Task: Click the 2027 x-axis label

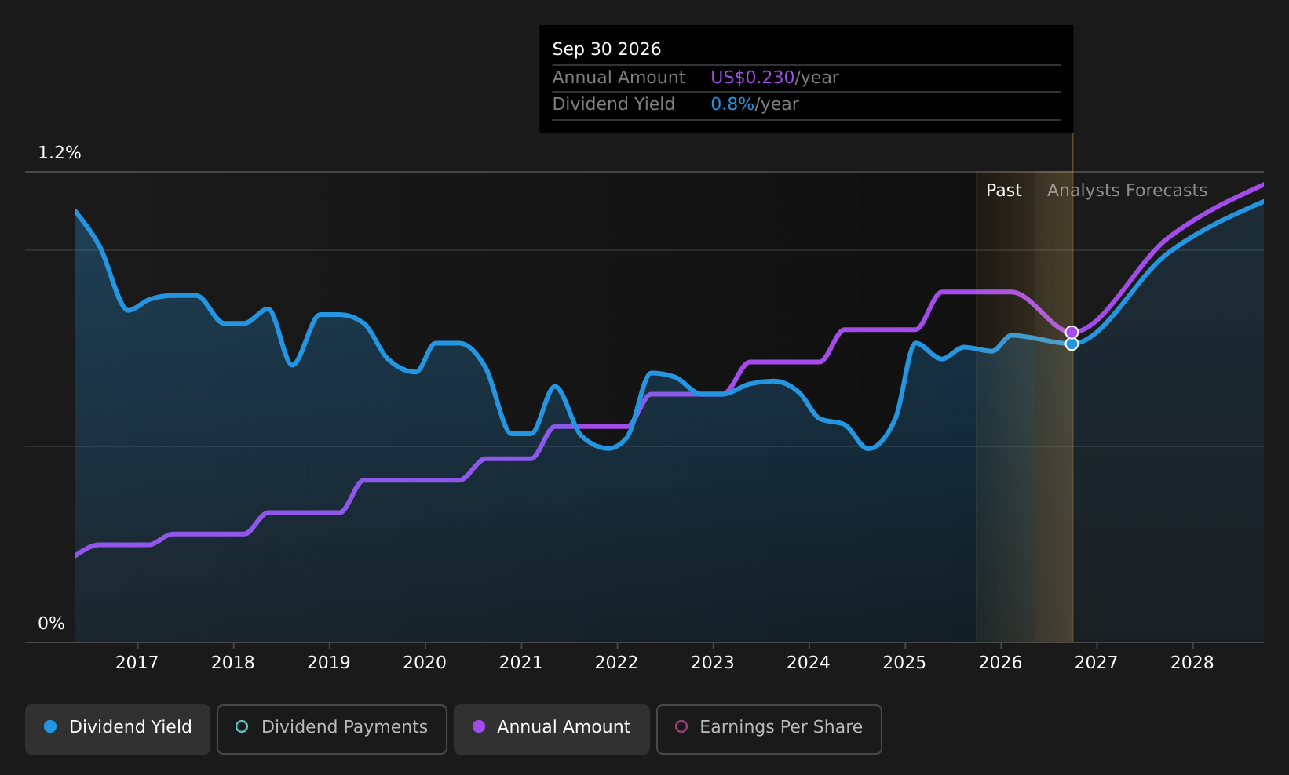Action: [x=1097, y=663]
